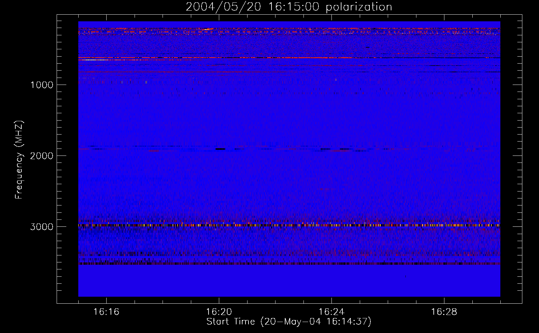
Task: Click the dark horizontal feature just below 2000 MHz
Action: tap(220, 149)
